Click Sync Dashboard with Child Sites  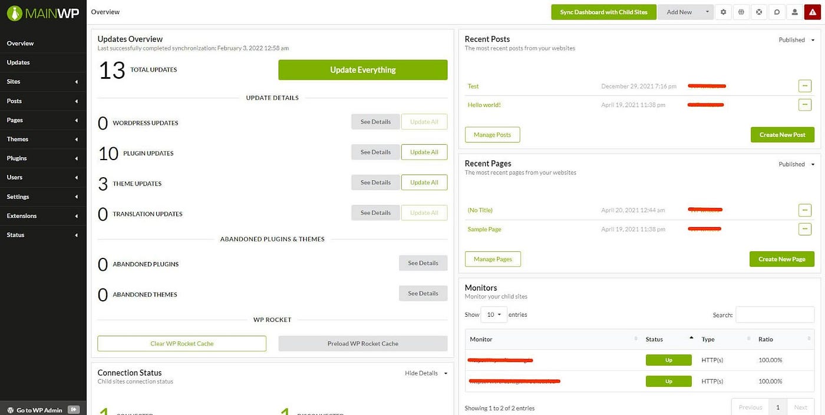[x=603, y=12]
